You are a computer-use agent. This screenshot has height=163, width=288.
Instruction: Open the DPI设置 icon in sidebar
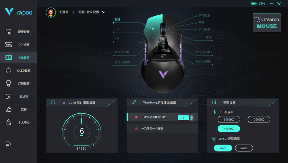tap(8, 45)
